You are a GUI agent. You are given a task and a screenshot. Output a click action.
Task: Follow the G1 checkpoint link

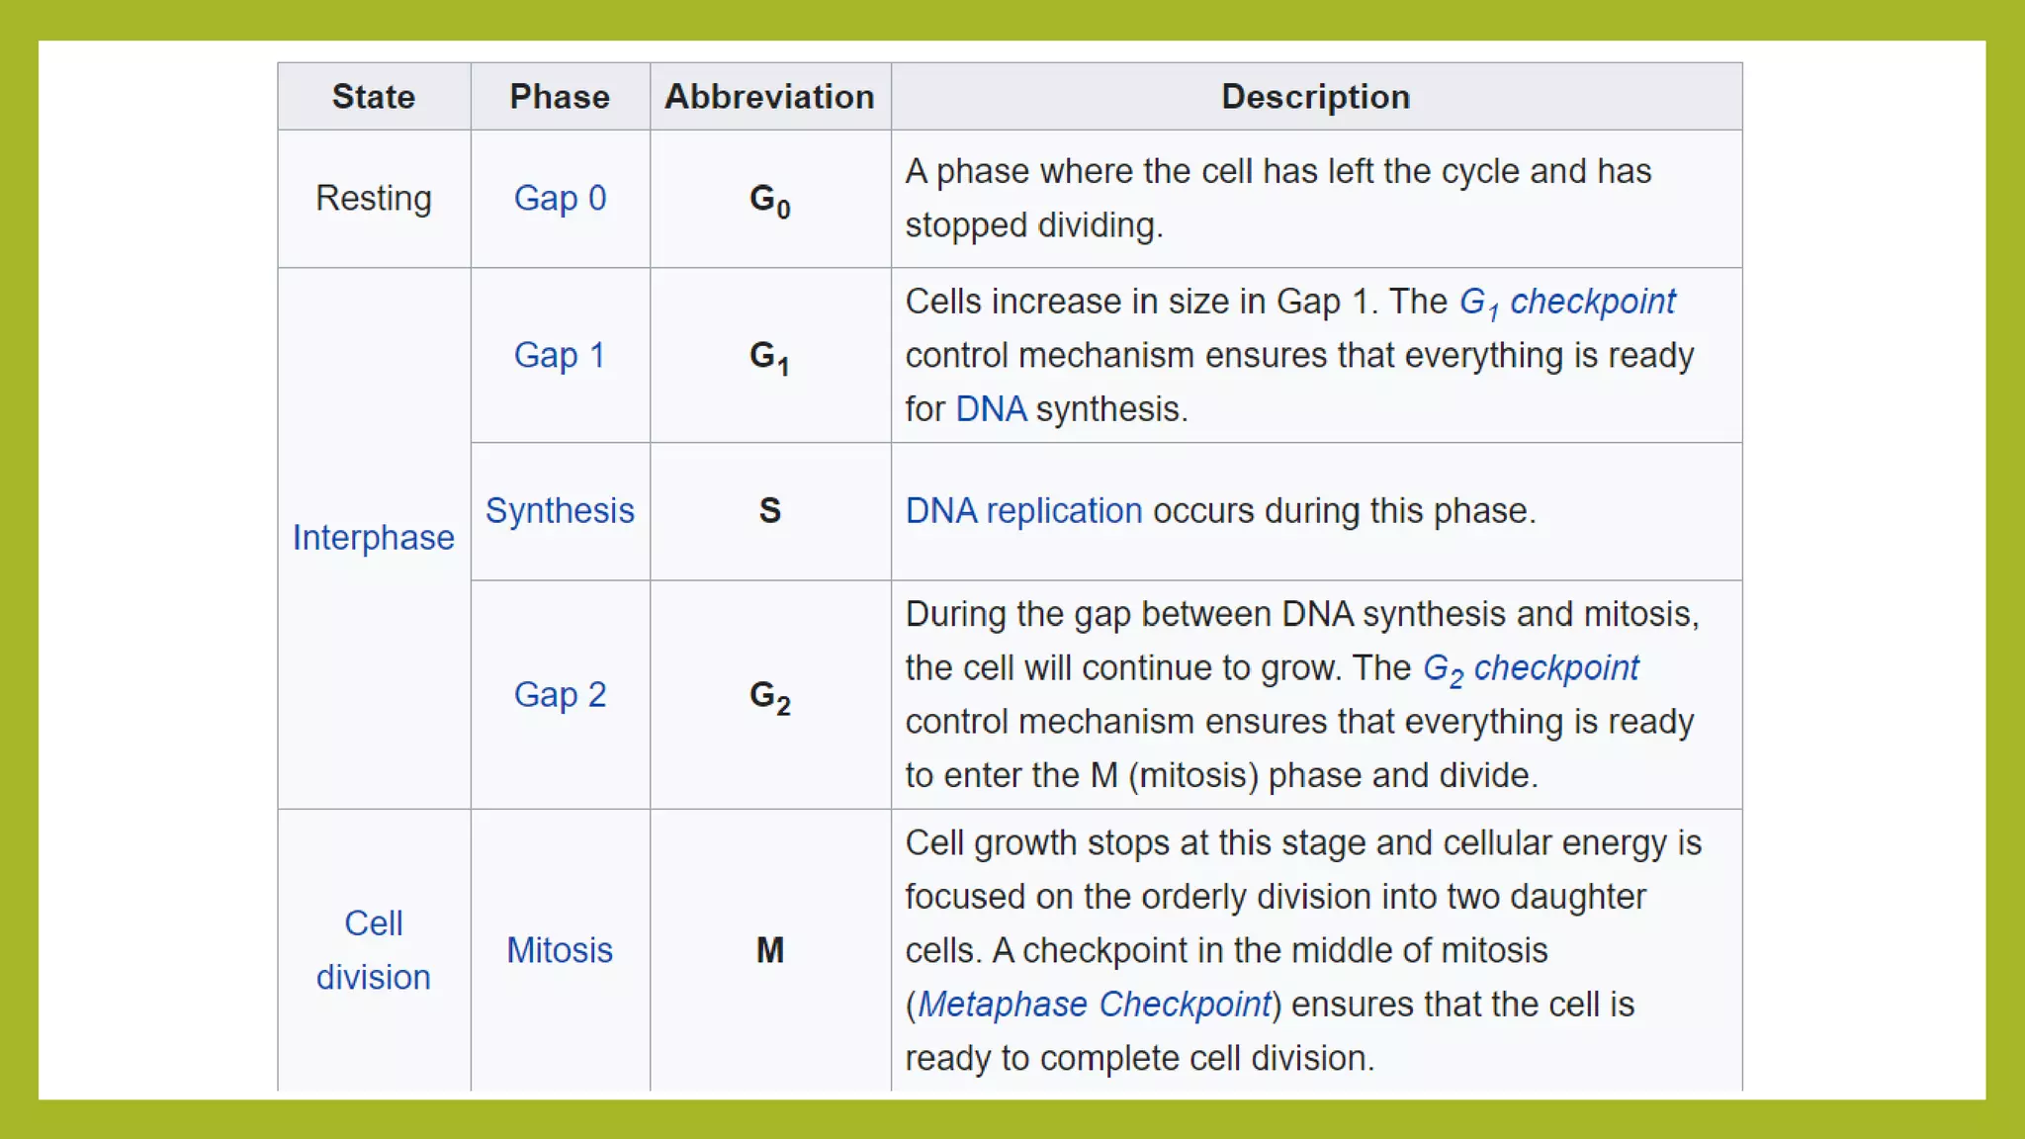pyautogui.click(x=1567, y=303)
